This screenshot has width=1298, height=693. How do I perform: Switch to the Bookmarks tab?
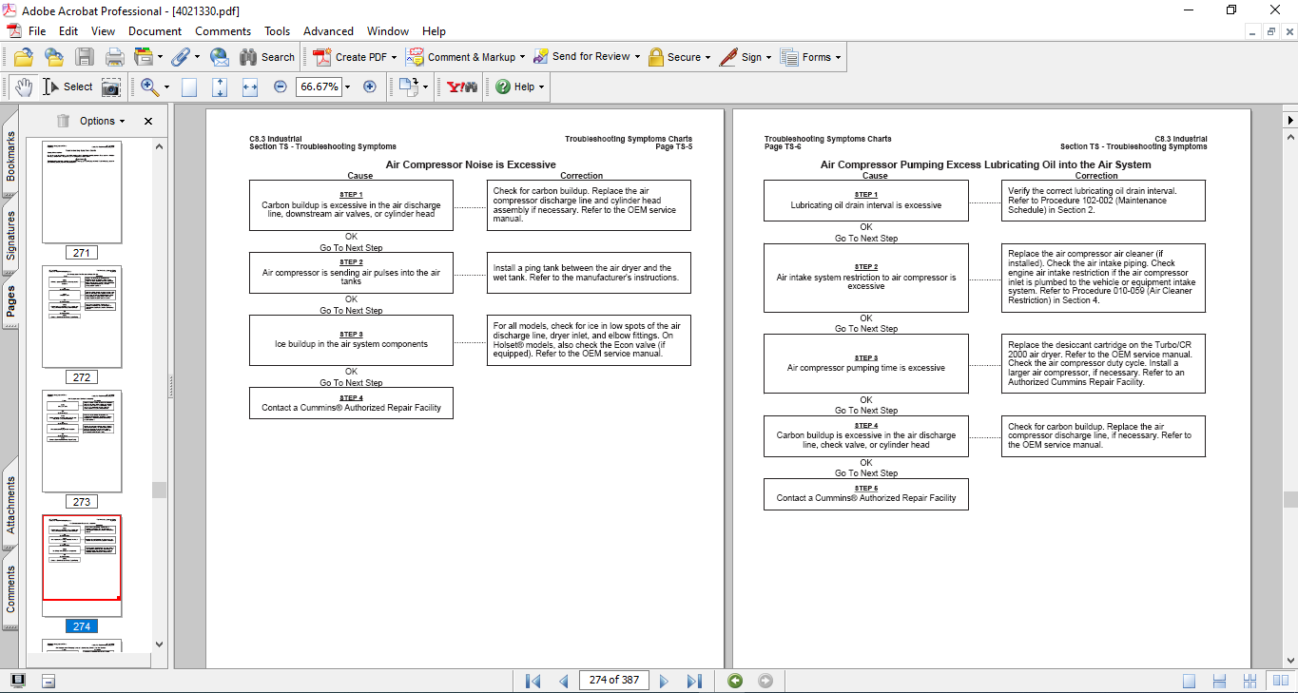coord(11,156)
